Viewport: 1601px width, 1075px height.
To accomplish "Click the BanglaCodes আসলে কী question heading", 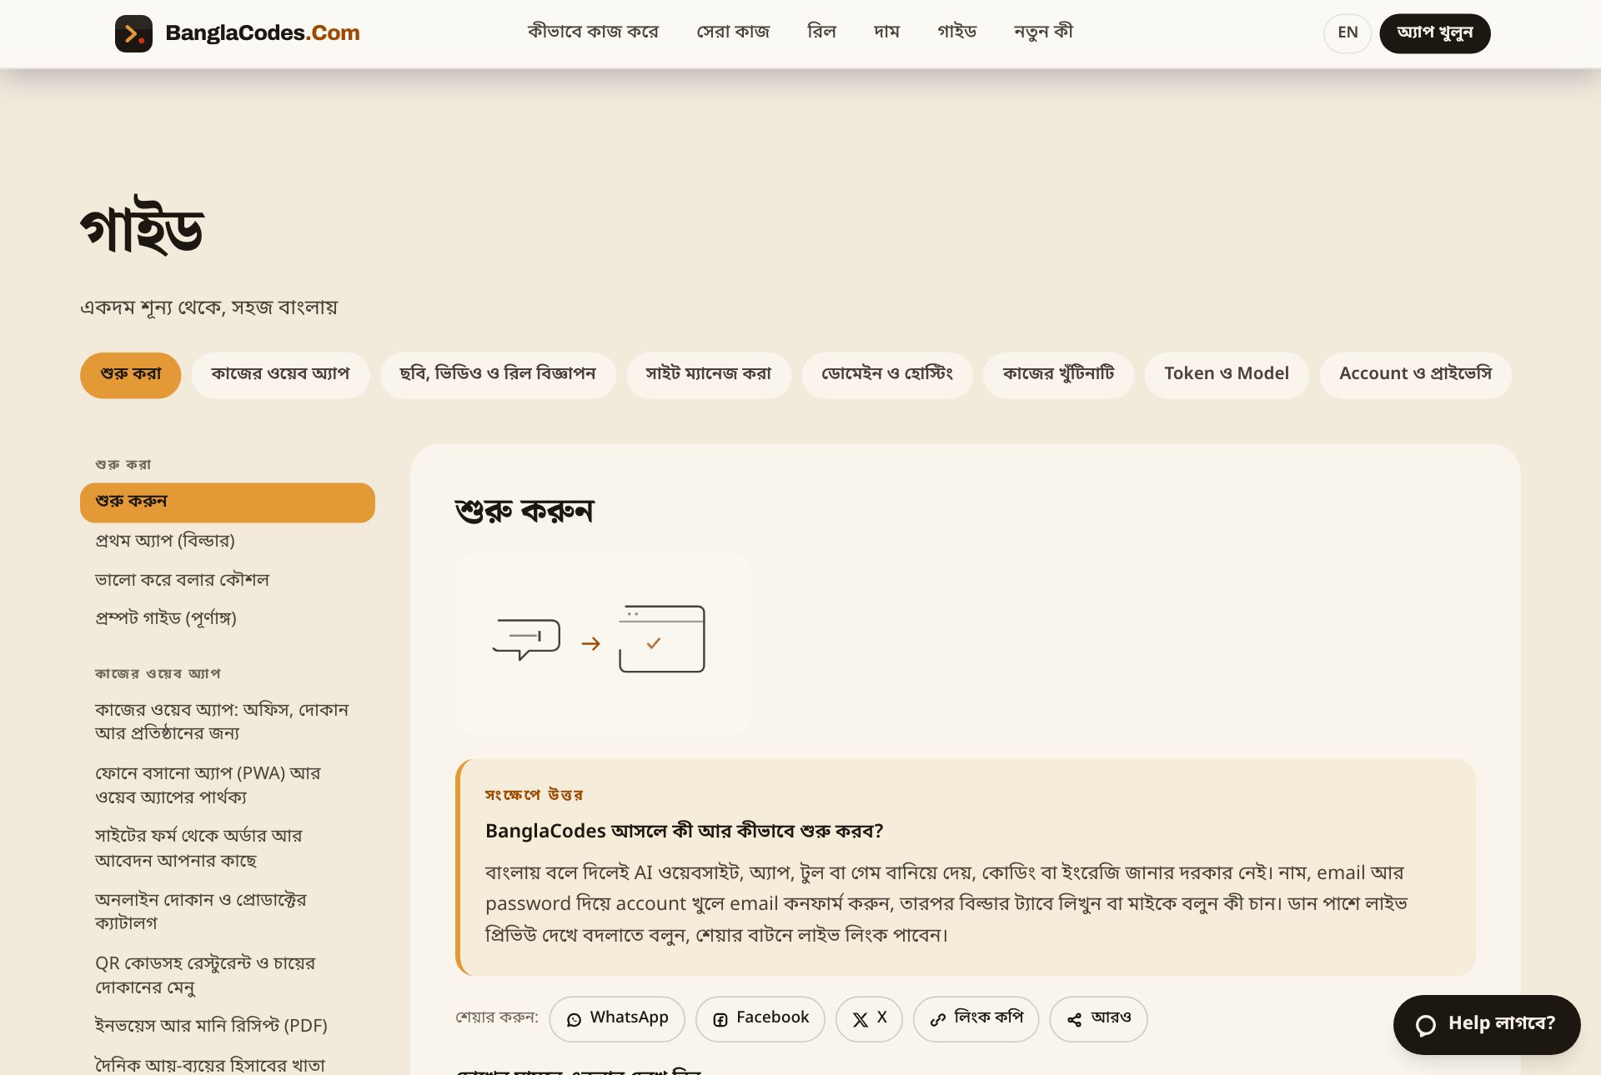I will pos(684,832).
